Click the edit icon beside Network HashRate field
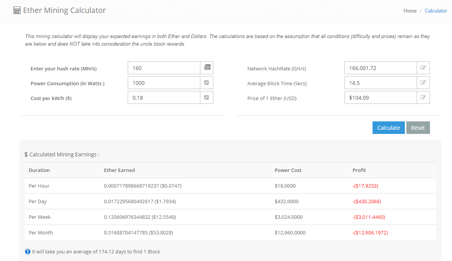Image resolution: width=452 pixels, height=261 pixels. tap(423, 68)
